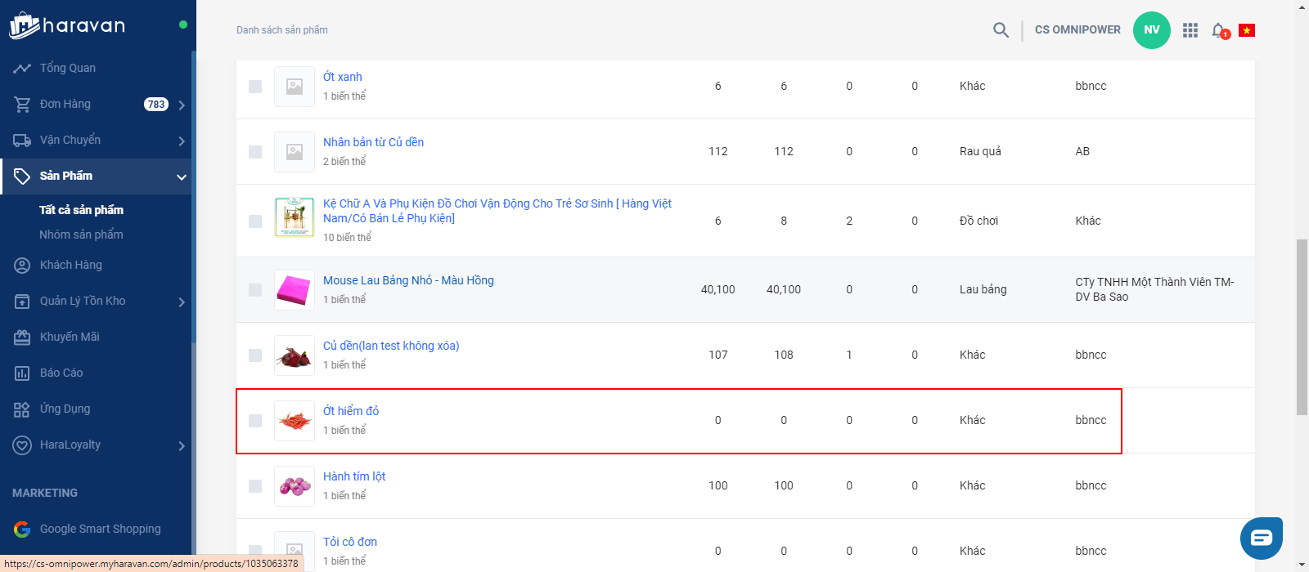Click the Kệ Chữ A product thumbnail
The height and width of the screenshot is (572, 1309).
(x=295, y=217)
